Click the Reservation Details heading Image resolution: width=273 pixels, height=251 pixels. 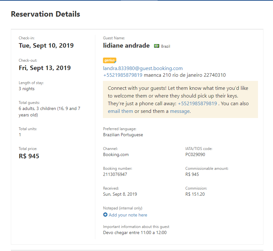click(x=45, y=14)
